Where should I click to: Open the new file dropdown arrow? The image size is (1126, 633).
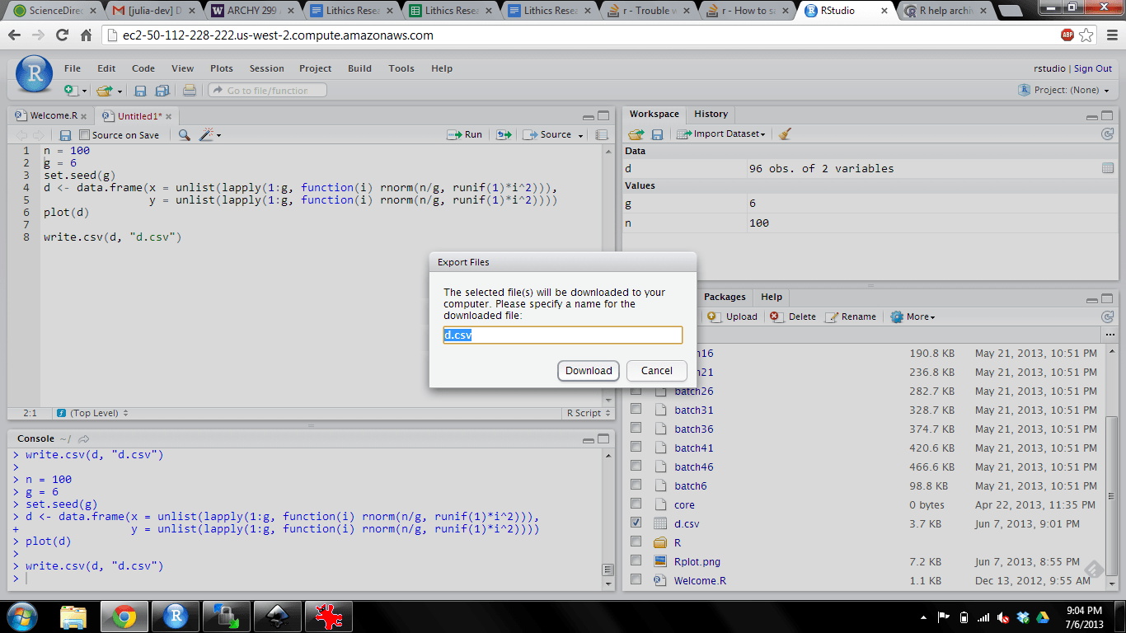click(x=85, y=91)
